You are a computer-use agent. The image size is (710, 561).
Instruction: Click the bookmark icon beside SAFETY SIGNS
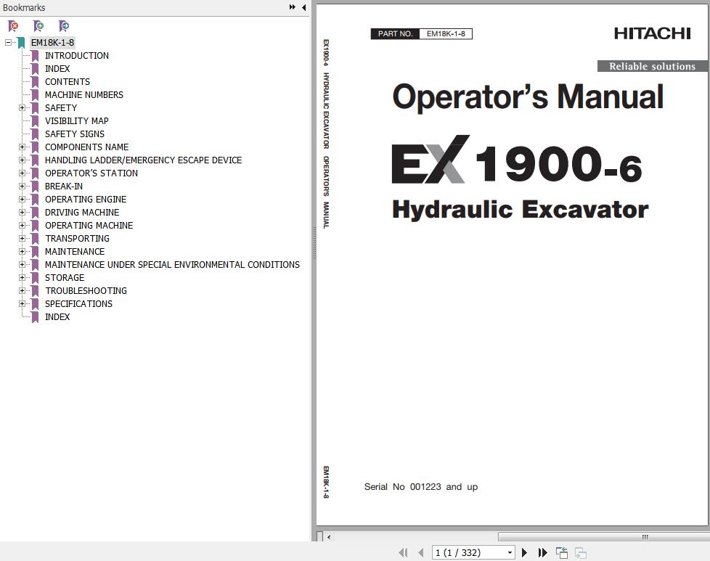35,134
